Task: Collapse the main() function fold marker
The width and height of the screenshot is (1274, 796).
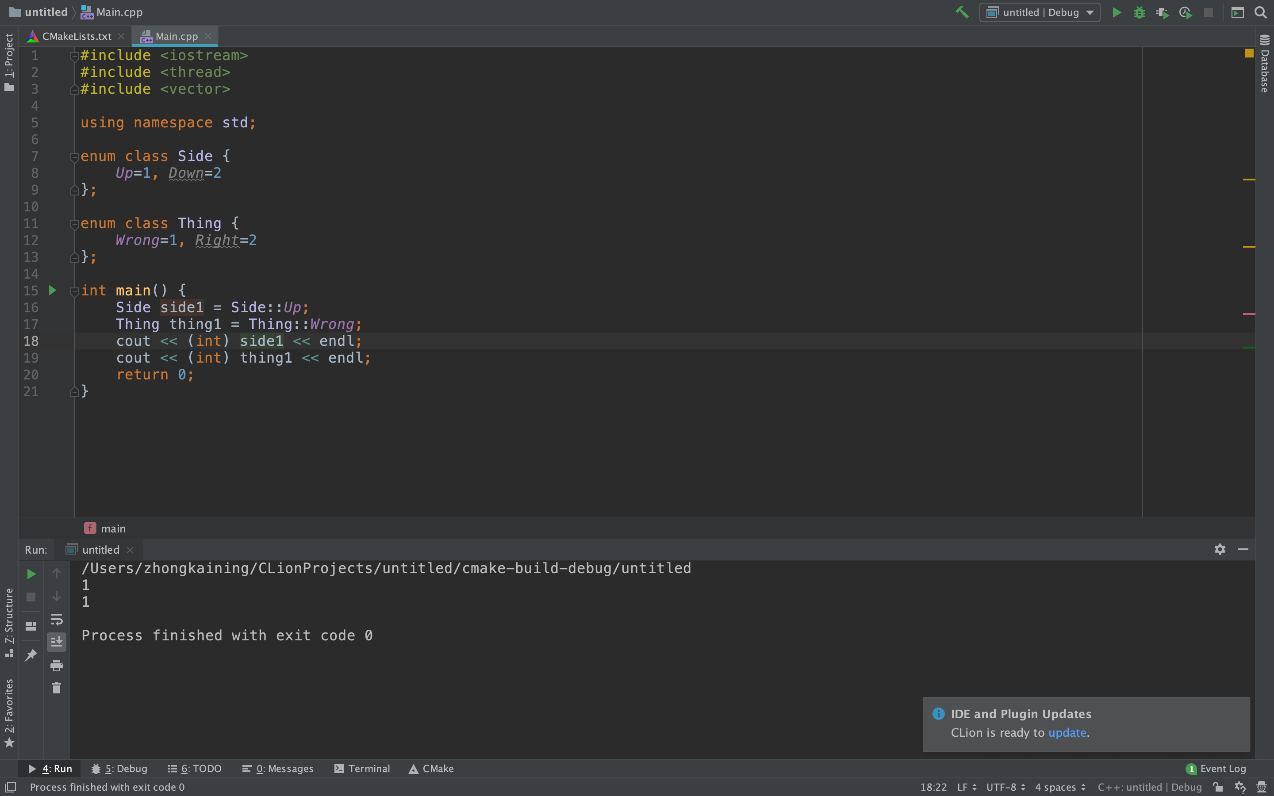Action: tap(74, 292)
